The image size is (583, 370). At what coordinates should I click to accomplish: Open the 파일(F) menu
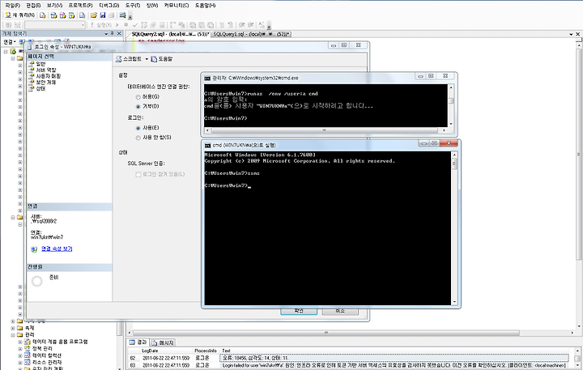point(13,6)
